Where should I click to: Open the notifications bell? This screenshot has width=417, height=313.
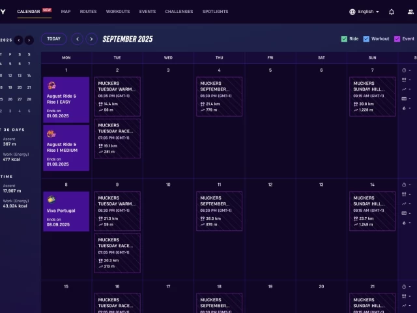click(x=392, y=12)
